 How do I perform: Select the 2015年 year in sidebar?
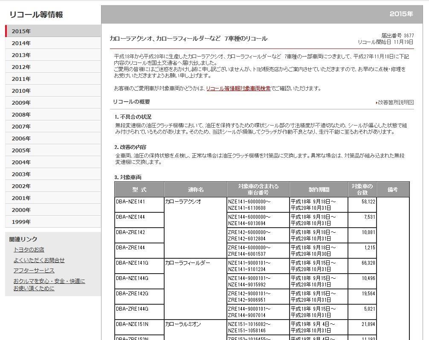coord(53,31)
